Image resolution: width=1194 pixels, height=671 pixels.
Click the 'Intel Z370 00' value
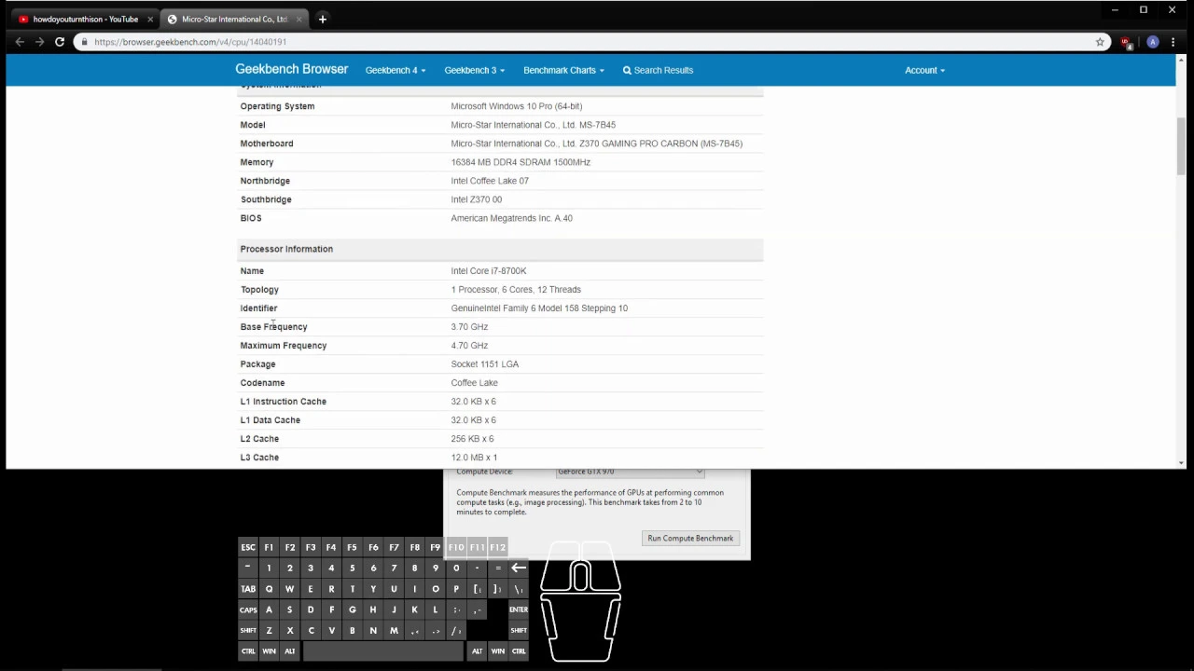pyautogui.click(x=476, y=199)
